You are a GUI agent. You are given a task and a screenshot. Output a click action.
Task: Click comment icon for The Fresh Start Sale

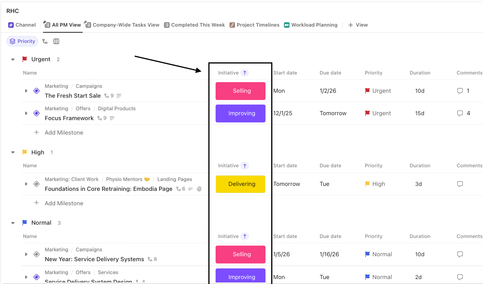point(460,91)
